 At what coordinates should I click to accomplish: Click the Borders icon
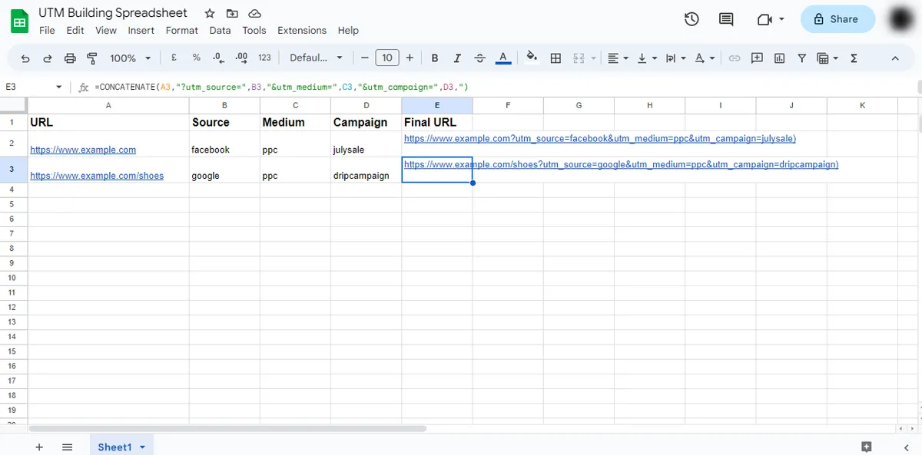tap(556, 58)
